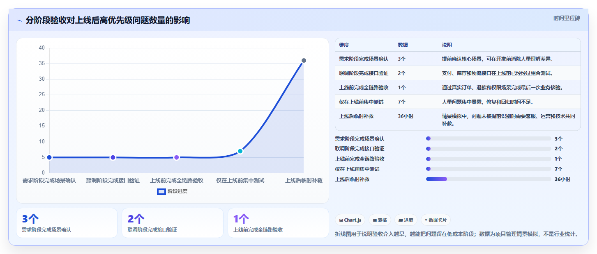597x254 pixels.
Task: Select the 表格 tag
Action: coord(380,220)
